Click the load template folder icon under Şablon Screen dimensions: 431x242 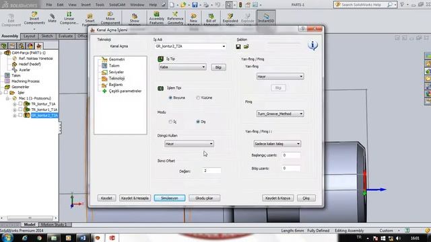(246, 46)
